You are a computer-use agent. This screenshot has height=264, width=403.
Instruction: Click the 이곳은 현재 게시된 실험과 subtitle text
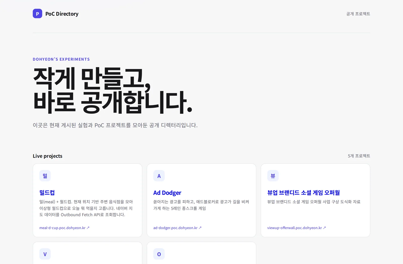coord(115,125)
